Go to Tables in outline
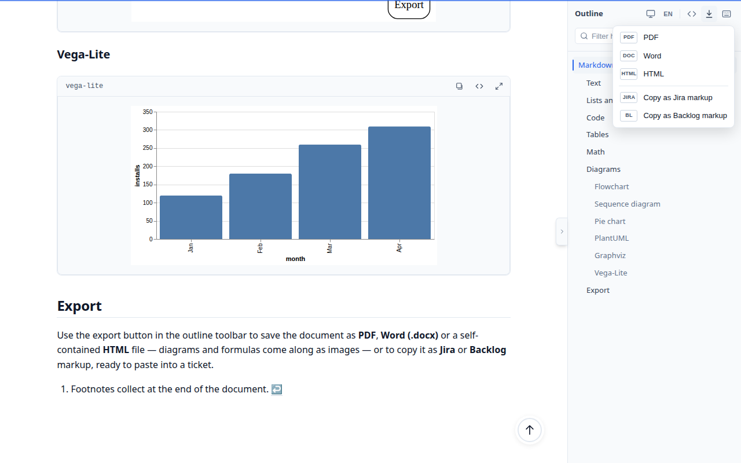Screen dimensions: 741x463 (x=597, y=134)
